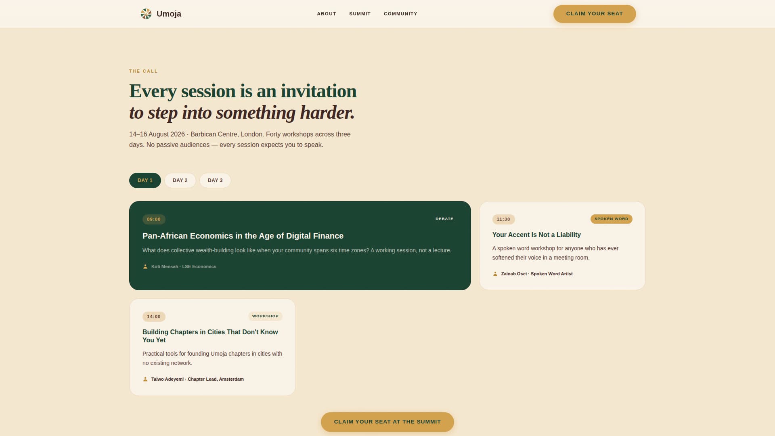Click the Umoja circular logo icon

click(x=146, y=14)
